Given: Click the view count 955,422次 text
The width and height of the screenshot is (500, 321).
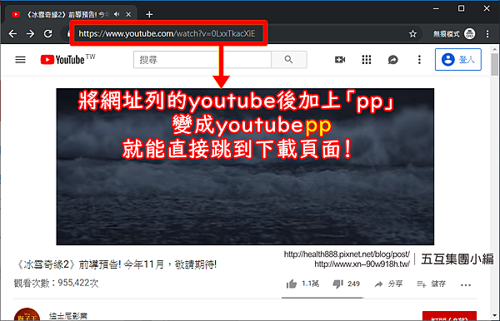Looking at the screenshot, I should click(x=56, y=283).
